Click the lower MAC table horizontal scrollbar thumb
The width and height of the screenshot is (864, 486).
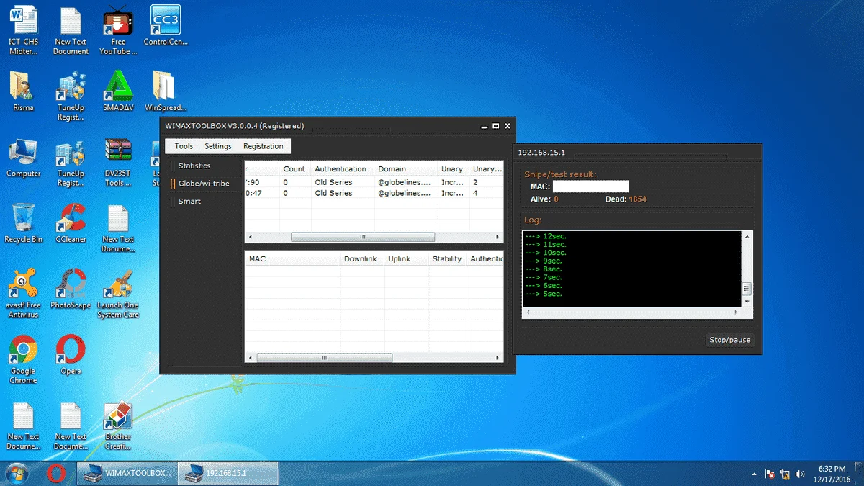(x=324, y=358)
